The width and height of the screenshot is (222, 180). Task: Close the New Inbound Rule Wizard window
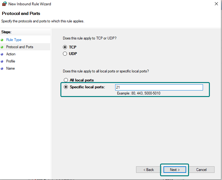(216, 4)
